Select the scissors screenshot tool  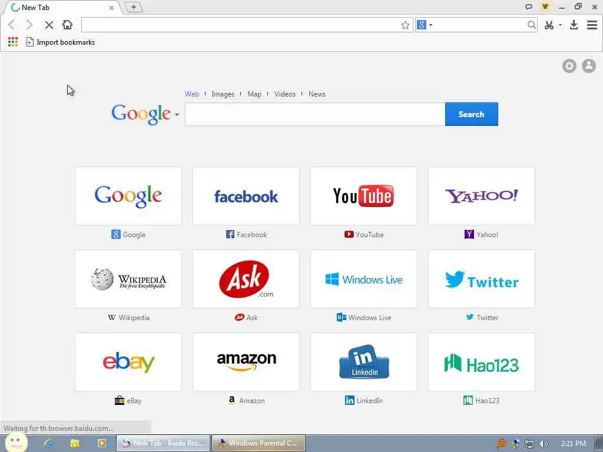pyautogui.click(x=549, y=25)
